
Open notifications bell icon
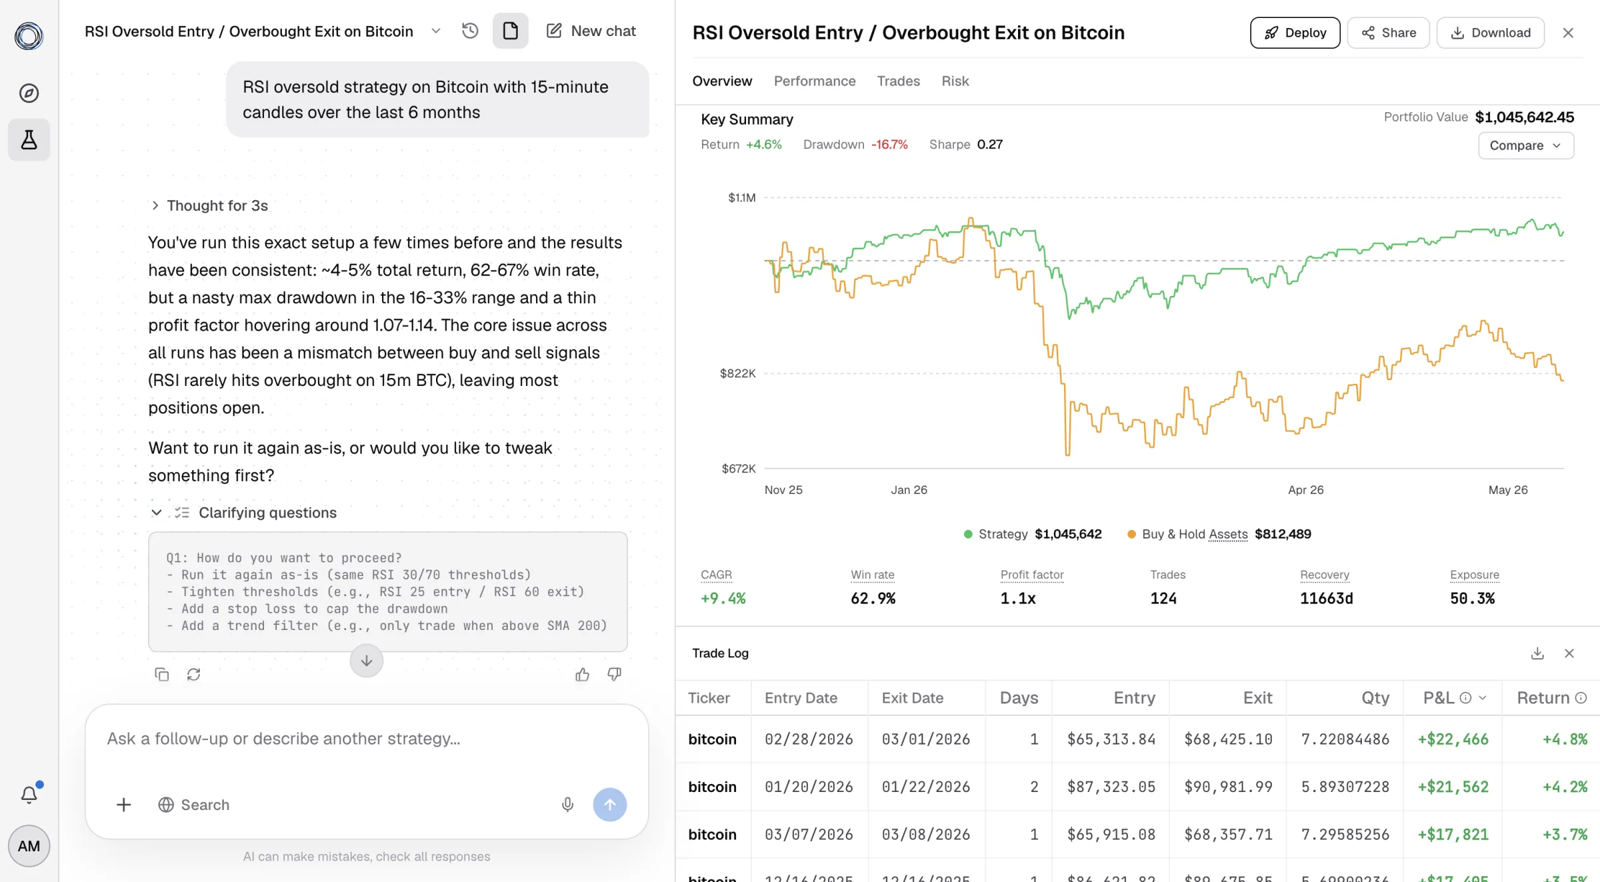click(29, 794)
